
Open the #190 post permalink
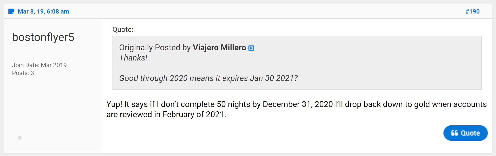[x=472, y=11]
